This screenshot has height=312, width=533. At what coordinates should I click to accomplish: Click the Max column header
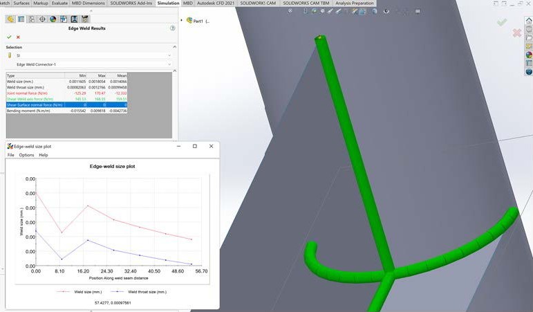(96, 75)
